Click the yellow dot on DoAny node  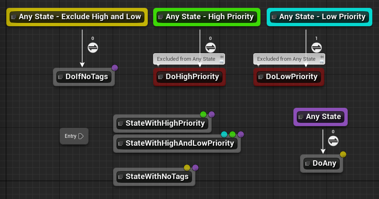pyautogui.click(x=343, y=154)
